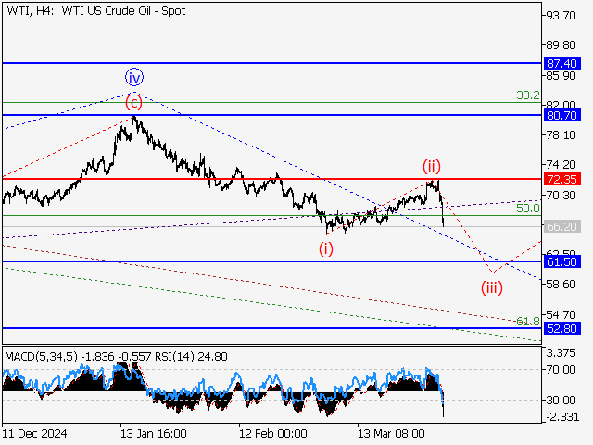Screen dimensions: 593x445
Task: Select the 61.50 support price tag
Action: coord(563,262)
